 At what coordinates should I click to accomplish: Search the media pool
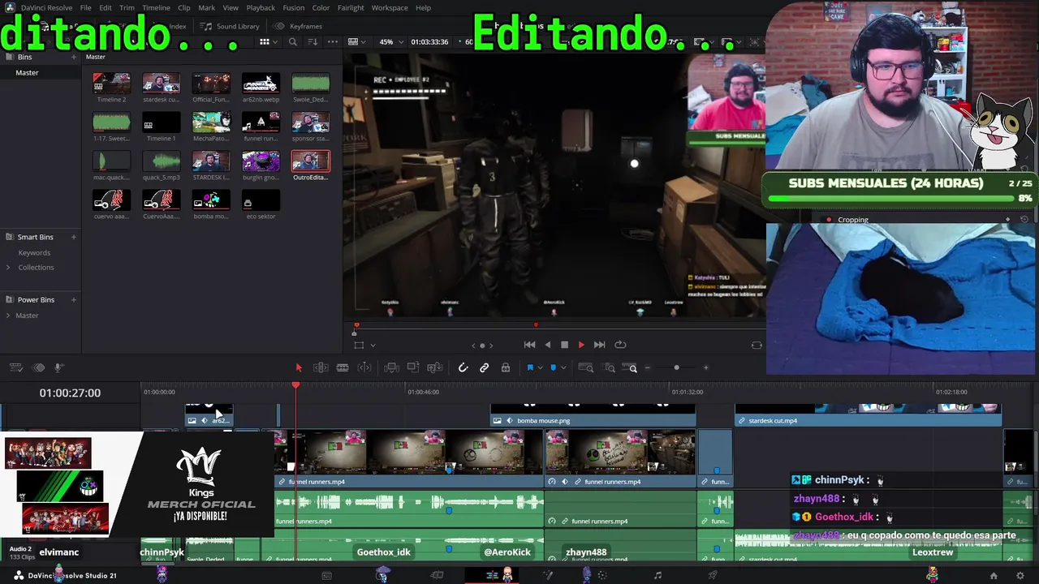pos(293,42)
